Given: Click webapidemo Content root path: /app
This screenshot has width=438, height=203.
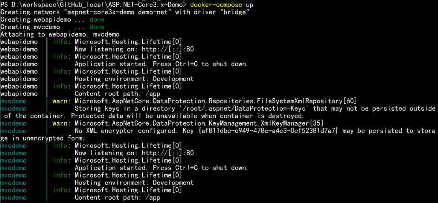Looking at the screenshot, I should click(117, 94).
